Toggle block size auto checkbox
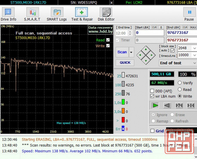 pyautogui.click(x=173, y=51)
